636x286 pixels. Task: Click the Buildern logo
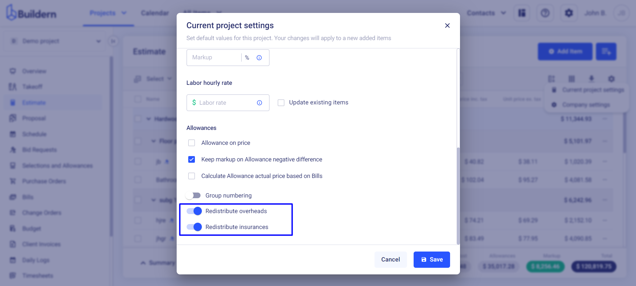pos(31,13)
